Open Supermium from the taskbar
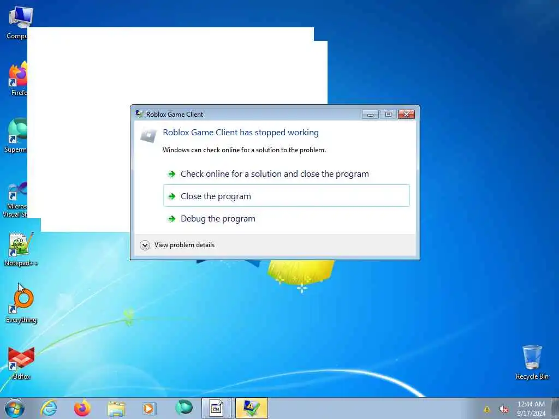 point(184,408)
